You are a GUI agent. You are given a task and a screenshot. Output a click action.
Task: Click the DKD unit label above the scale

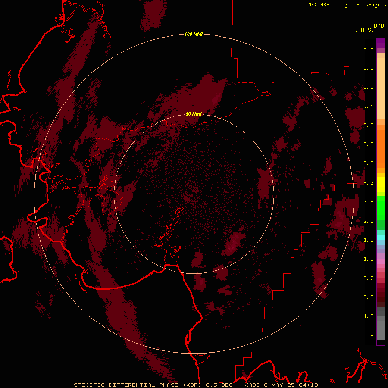(379, 26)
